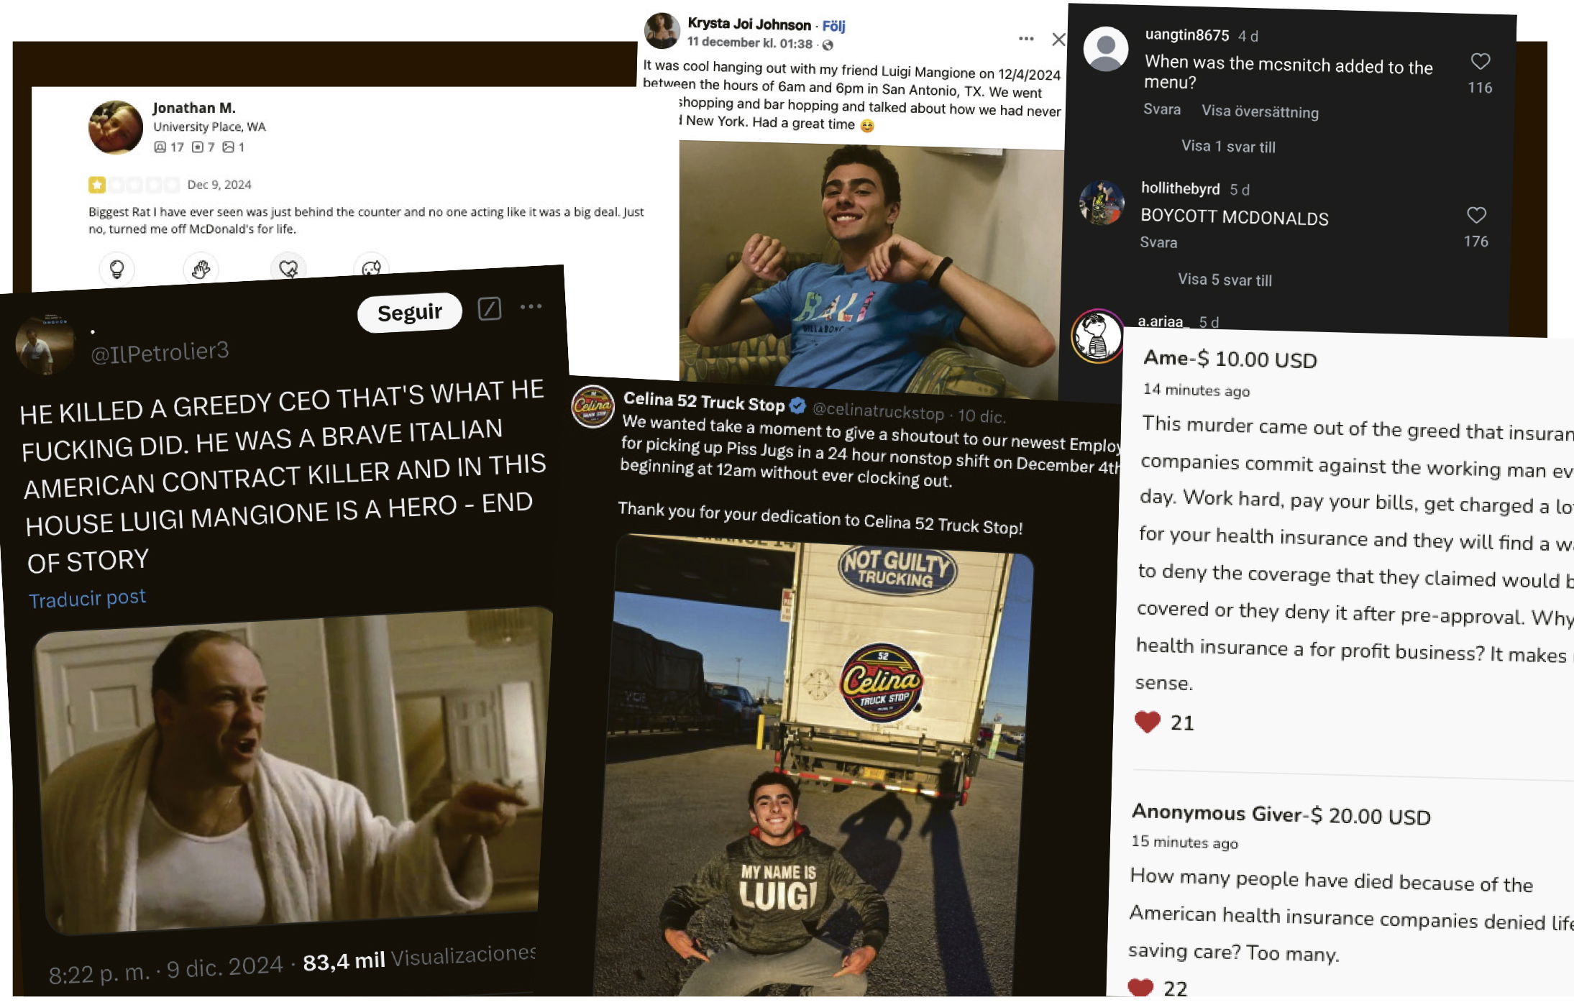Heart Ame's $10.00 donation comment
Screen dimensions: 1574x1005
[1148, 722]
